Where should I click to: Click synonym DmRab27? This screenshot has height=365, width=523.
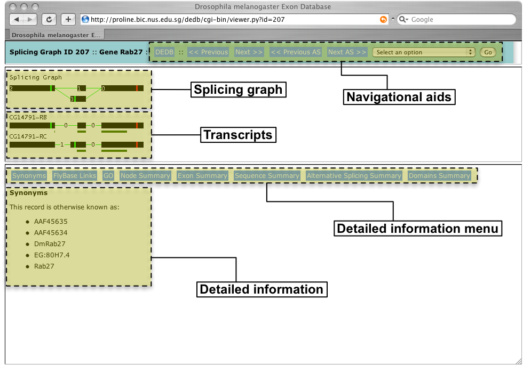[x=50, y=244]
